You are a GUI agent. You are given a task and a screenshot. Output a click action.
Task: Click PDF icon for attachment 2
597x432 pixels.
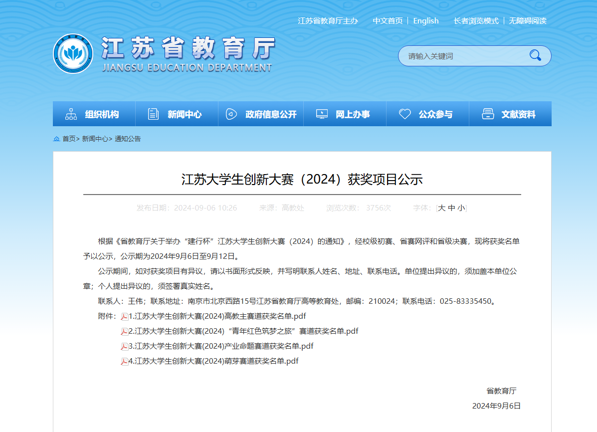[125, 331]
